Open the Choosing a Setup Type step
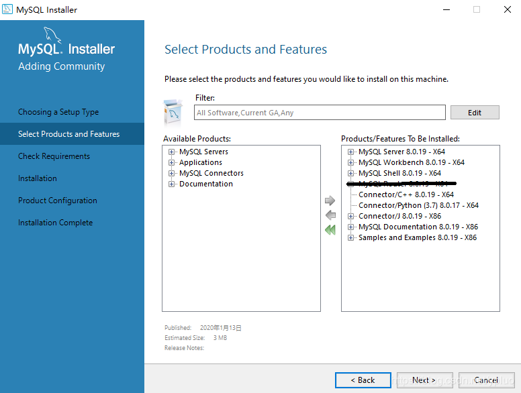521x393 pixels. click(58, 112)
